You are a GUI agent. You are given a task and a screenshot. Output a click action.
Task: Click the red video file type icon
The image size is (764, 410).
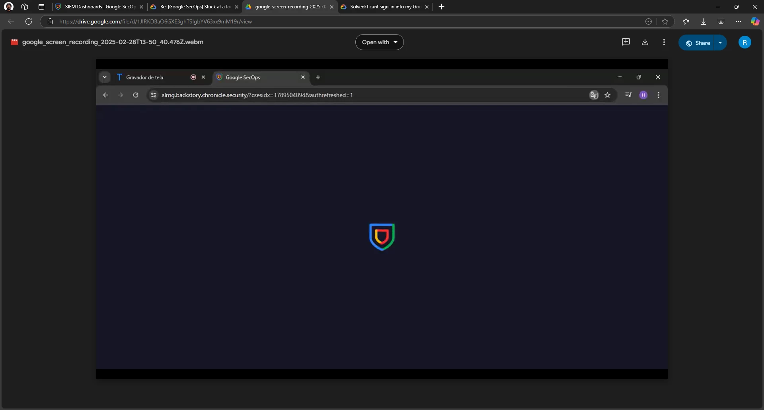pyautogui.click(x=14, y=42)
